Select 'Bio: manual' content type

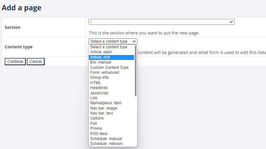coord(101,62)
